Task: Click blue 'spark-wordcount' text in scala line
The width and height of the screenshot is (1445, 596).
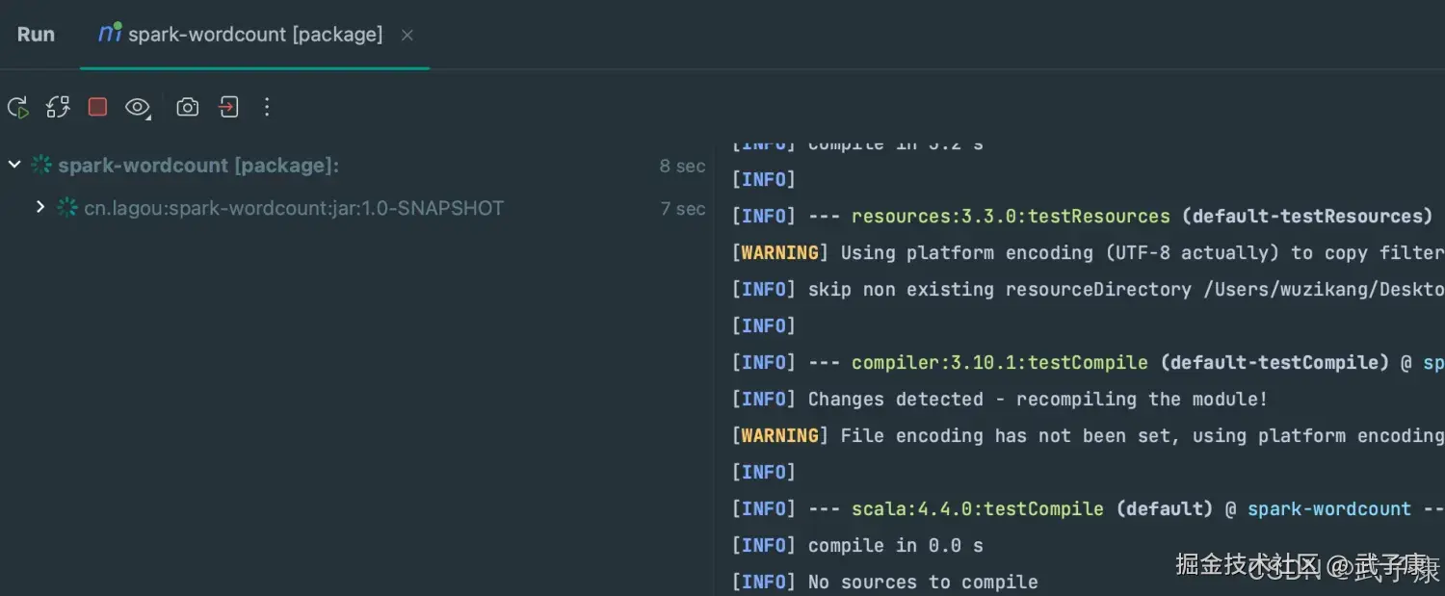Action: 1329,509
